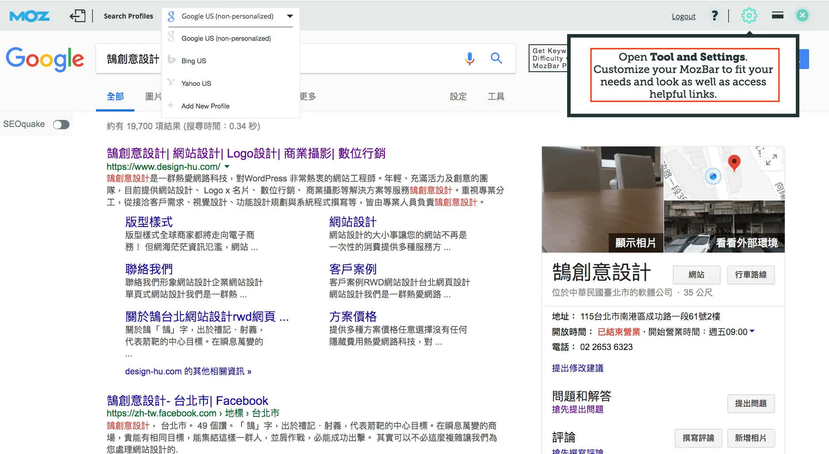Click Google icon in selected search profile
This screenshot has height=454, width=829.
[171, 16]
